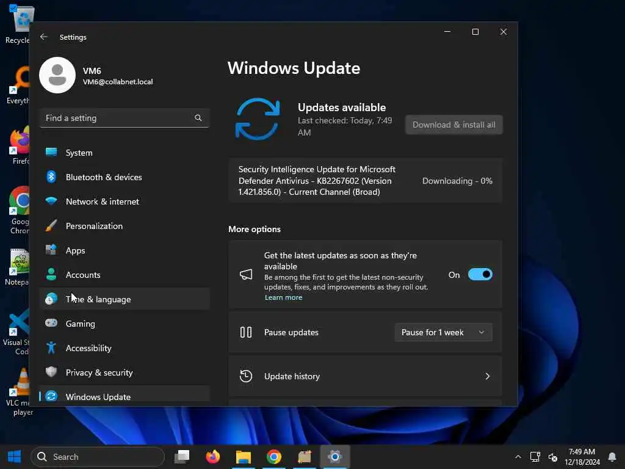
Task: Select Gaming in the sidebar
Action: coord(125,324)
